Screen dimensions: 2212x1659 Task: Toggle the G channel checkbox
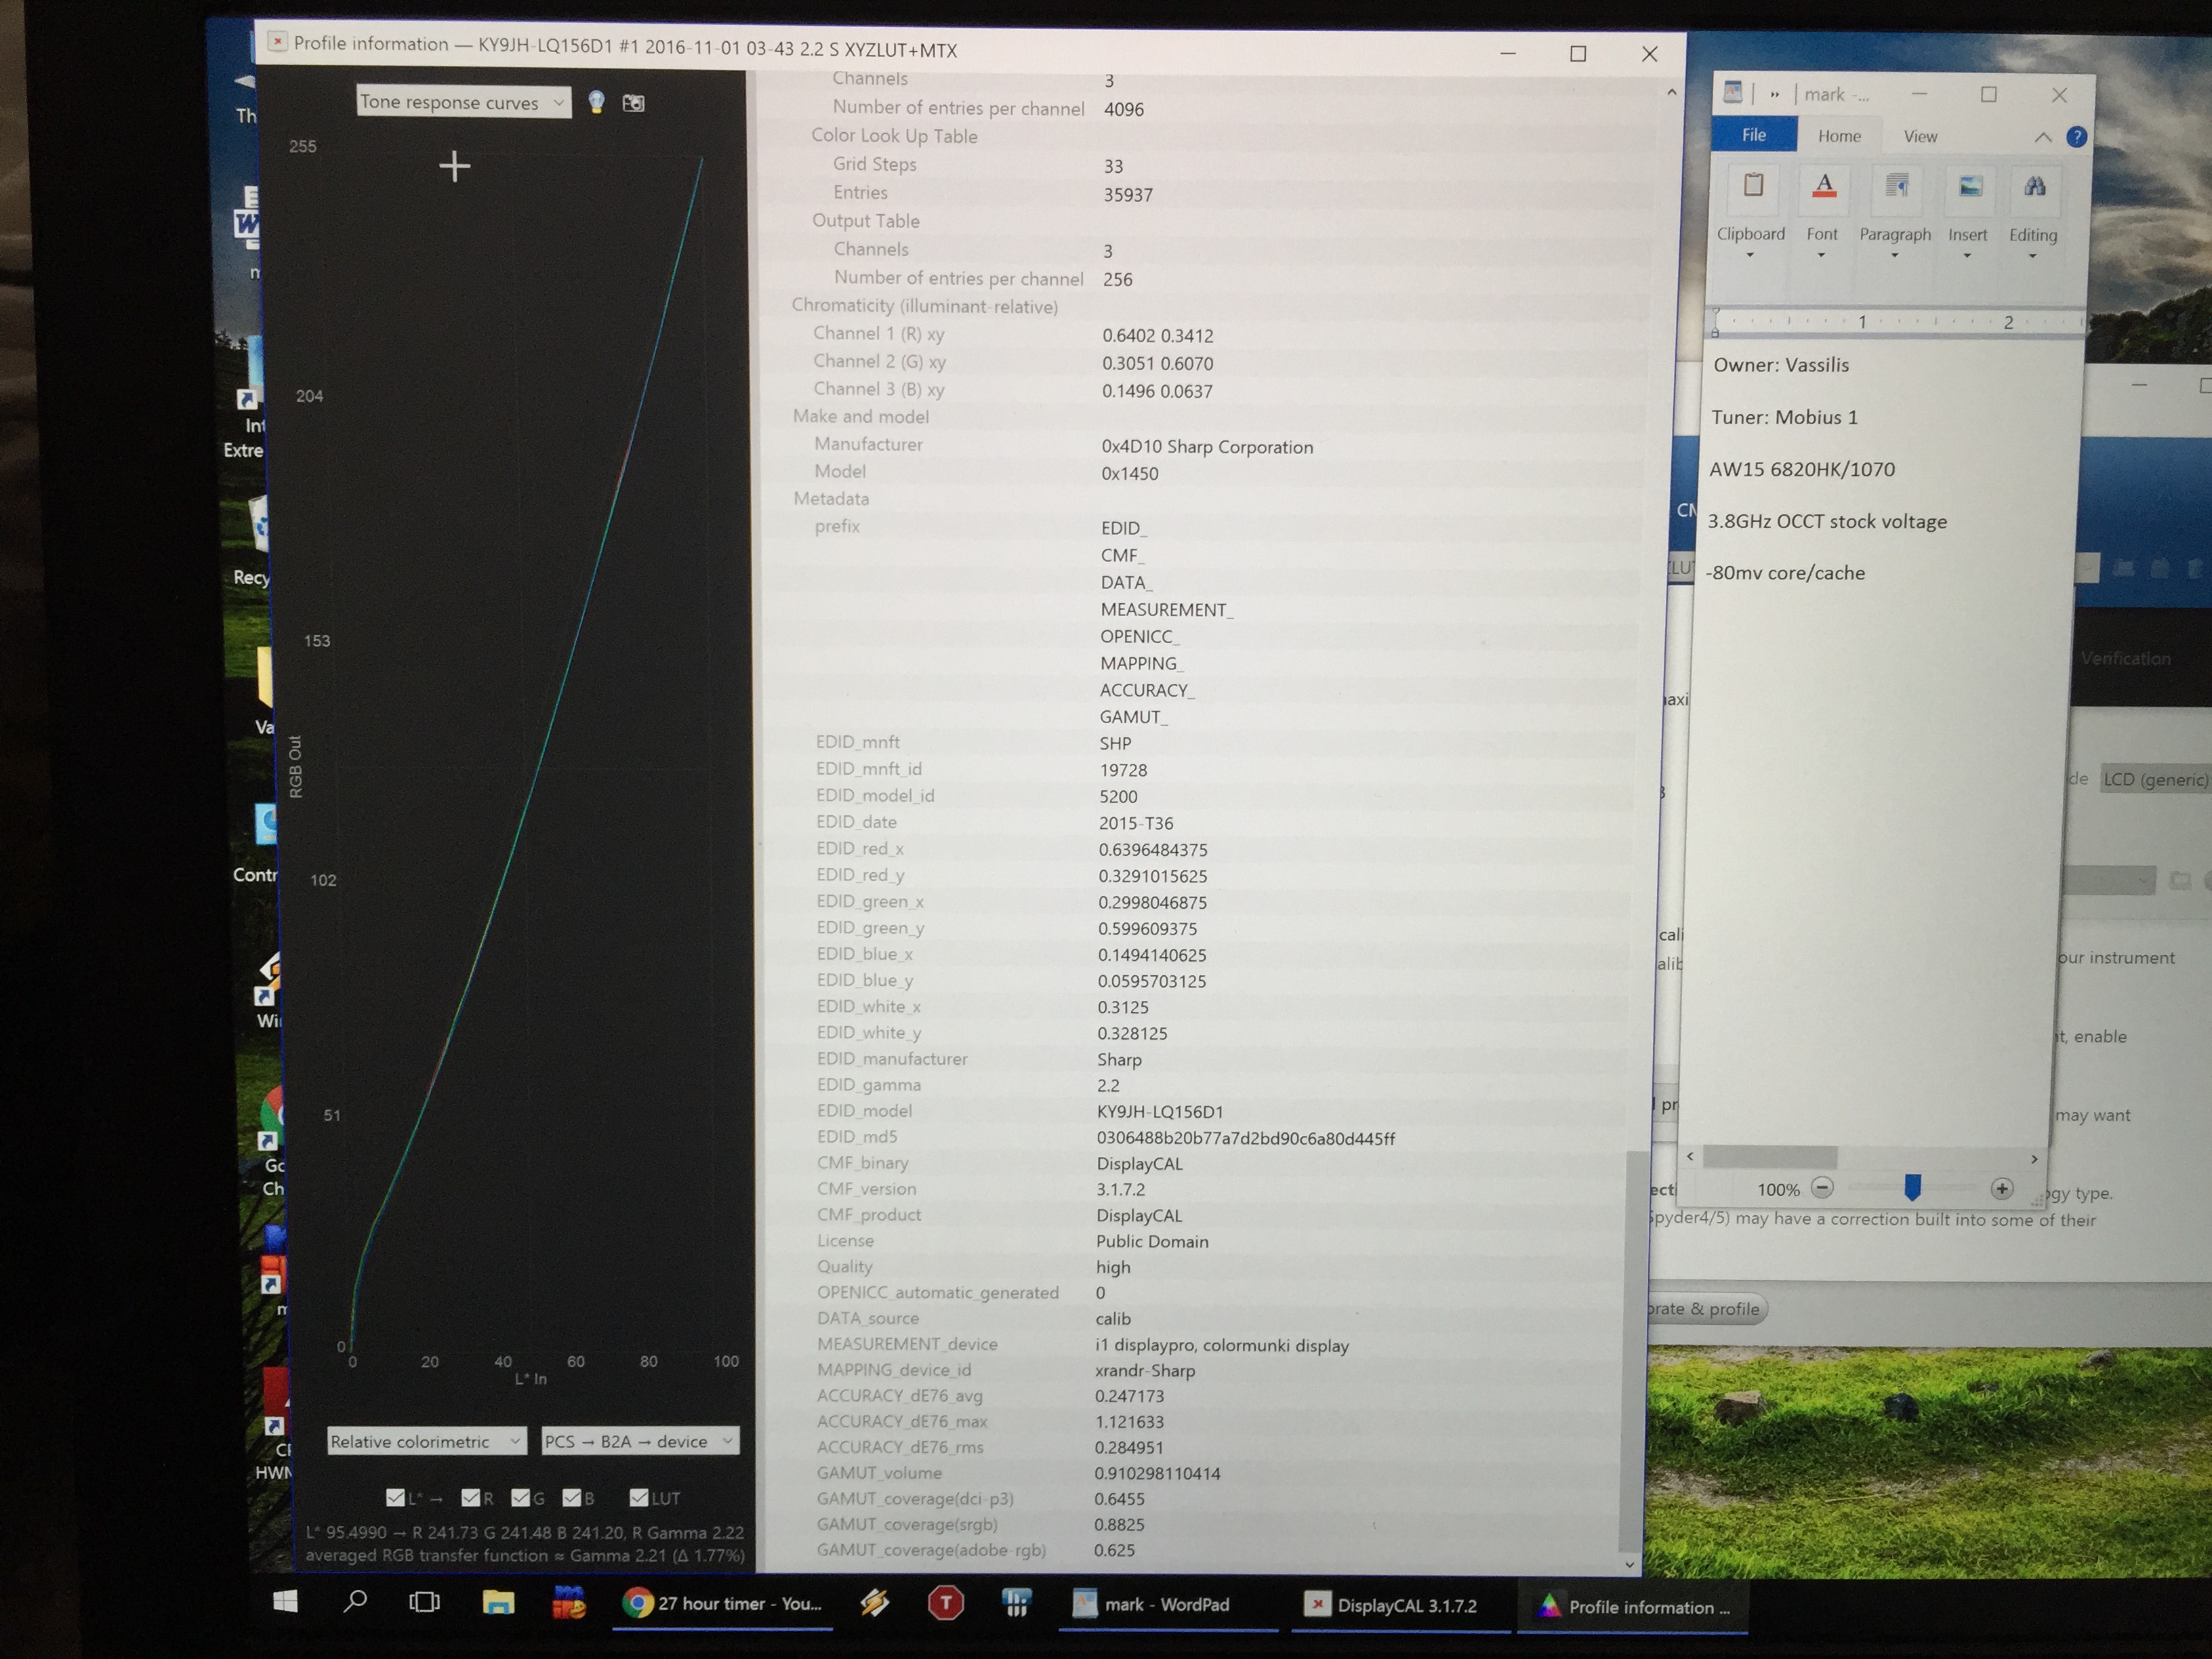(521, 1497)
